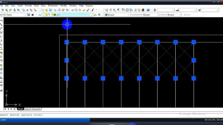This screenshot has width=223, height=125.
Task: Open the Express menu
Action: click(89, 6)
